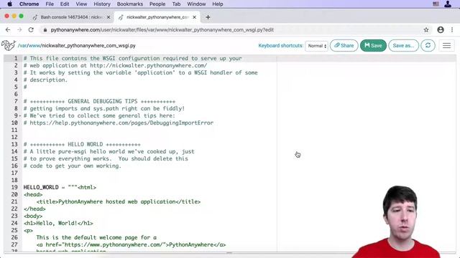Open the Chrome application menu
This screenshot has width=460, height=258.
[x=29, y=4]
